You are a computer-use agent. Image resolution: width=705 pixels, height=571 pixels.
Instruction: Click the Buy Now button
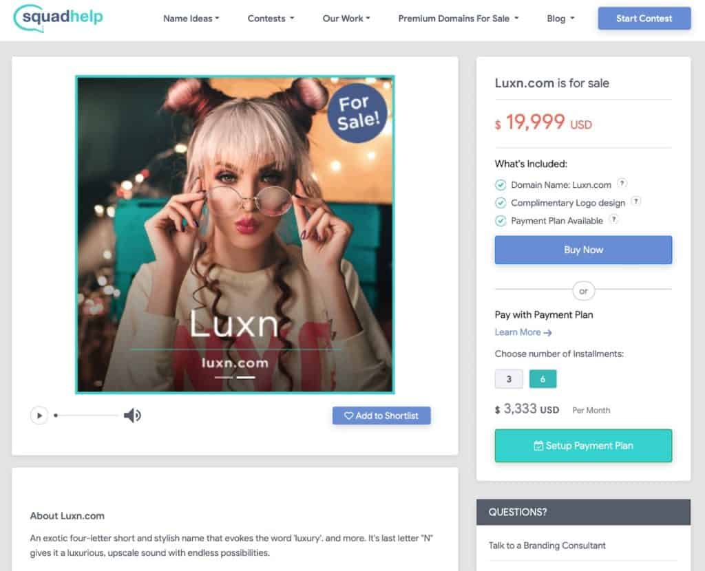tap(583, 250)
